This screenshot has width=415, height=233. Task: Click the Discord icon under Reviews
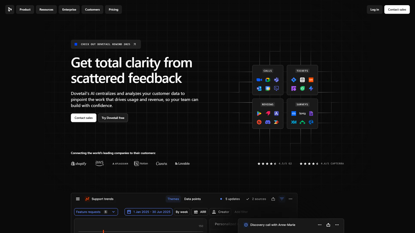(268, 122)
